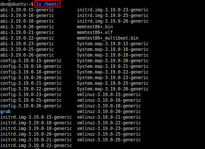Select initrd.img-3.19.0-23-generic entry

[x=113, y=10]
